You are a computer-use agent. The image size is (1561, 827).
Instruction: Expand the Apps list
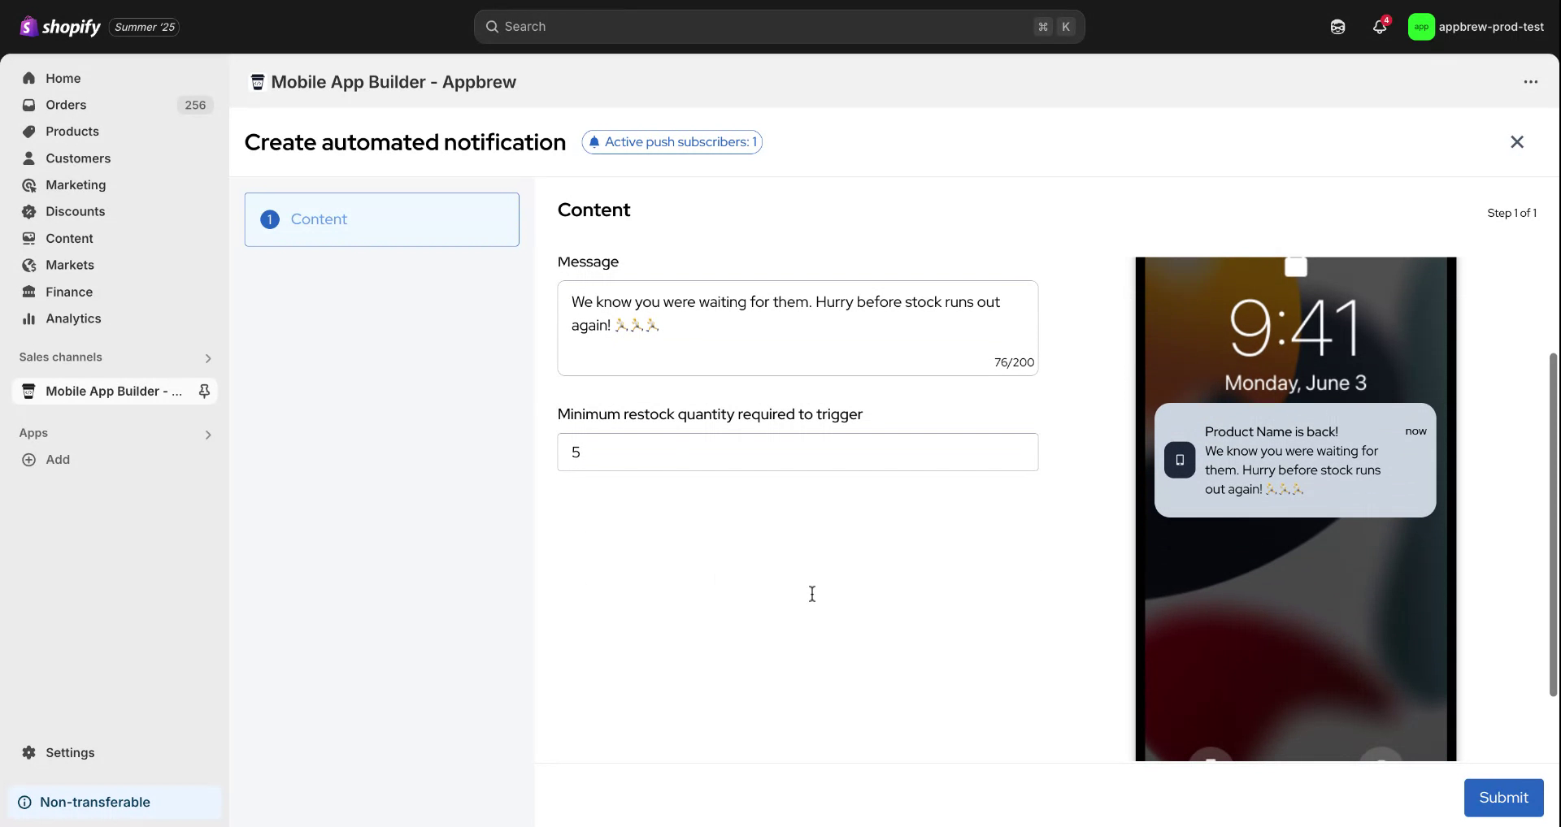click(208, 434)
